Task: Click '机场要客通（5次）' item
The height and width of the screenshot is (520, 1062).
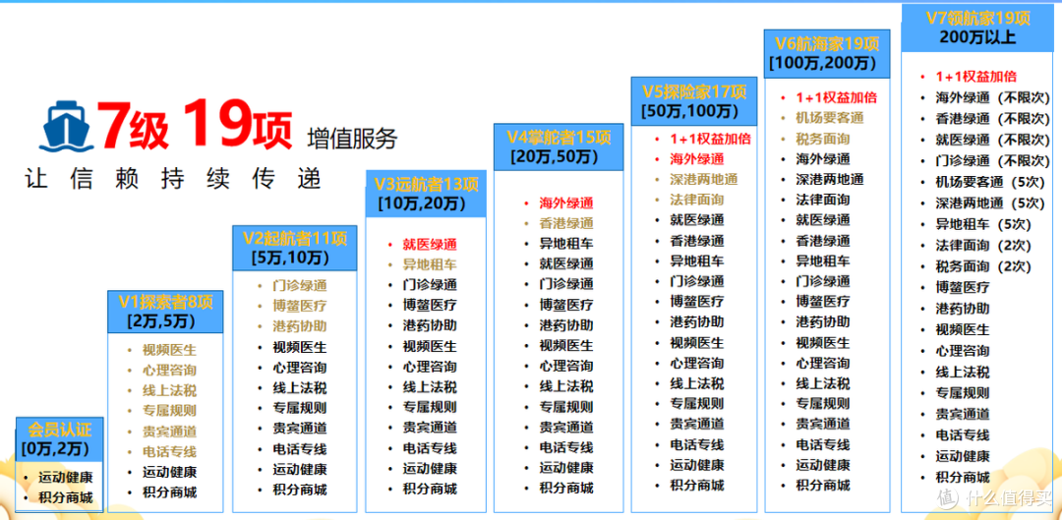Action: [x=991, y=182]
